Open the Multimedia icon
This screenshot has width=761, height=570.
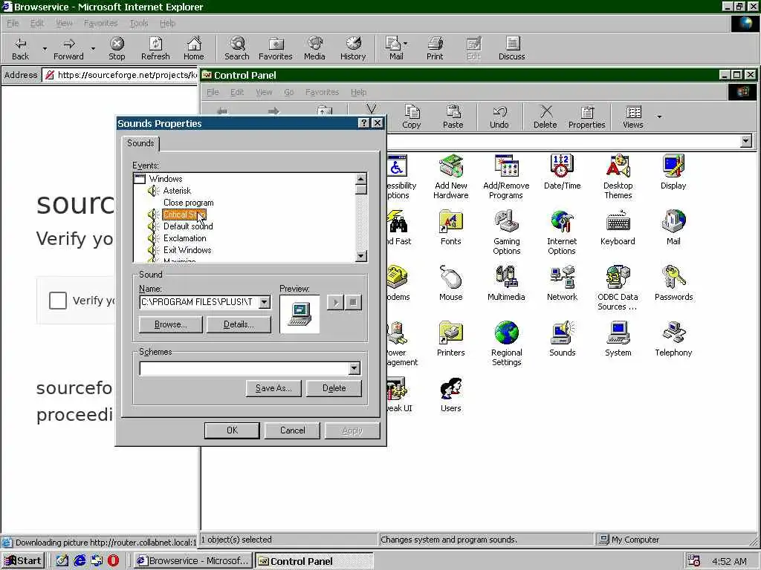click(x=506, y=284)
